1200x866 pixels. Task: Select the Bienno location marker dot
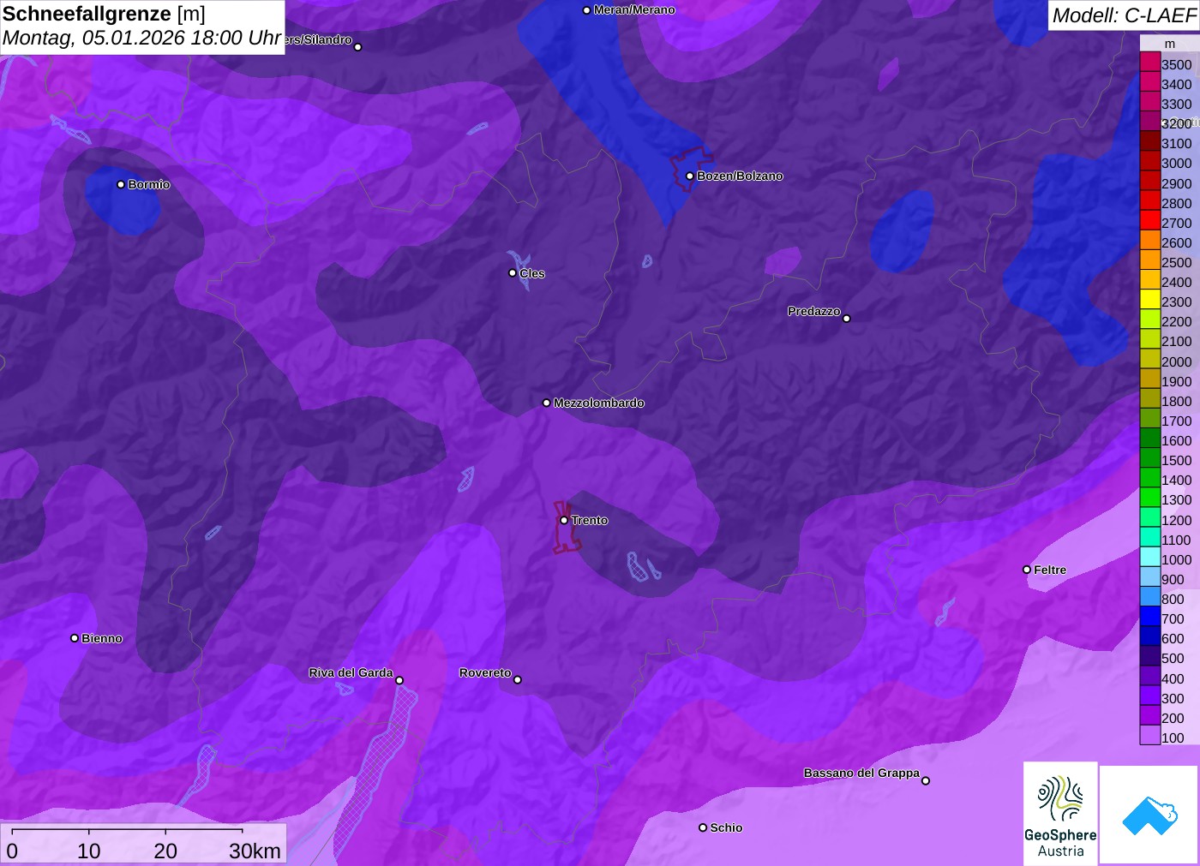click(75, 638)
